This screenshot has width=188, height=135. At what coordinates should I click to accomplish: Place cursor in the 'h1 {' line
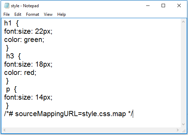tap(11, 23)
